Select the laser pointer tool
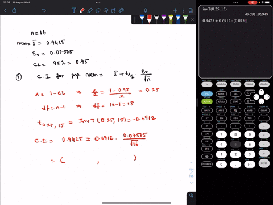Screen dimensions: 273x205 (121, 10)
